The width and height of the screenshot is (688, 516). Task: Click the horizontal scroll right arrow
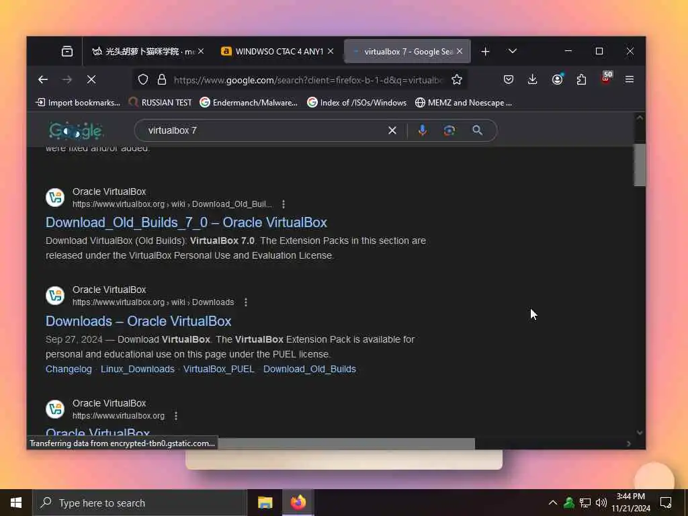(629, 443)
